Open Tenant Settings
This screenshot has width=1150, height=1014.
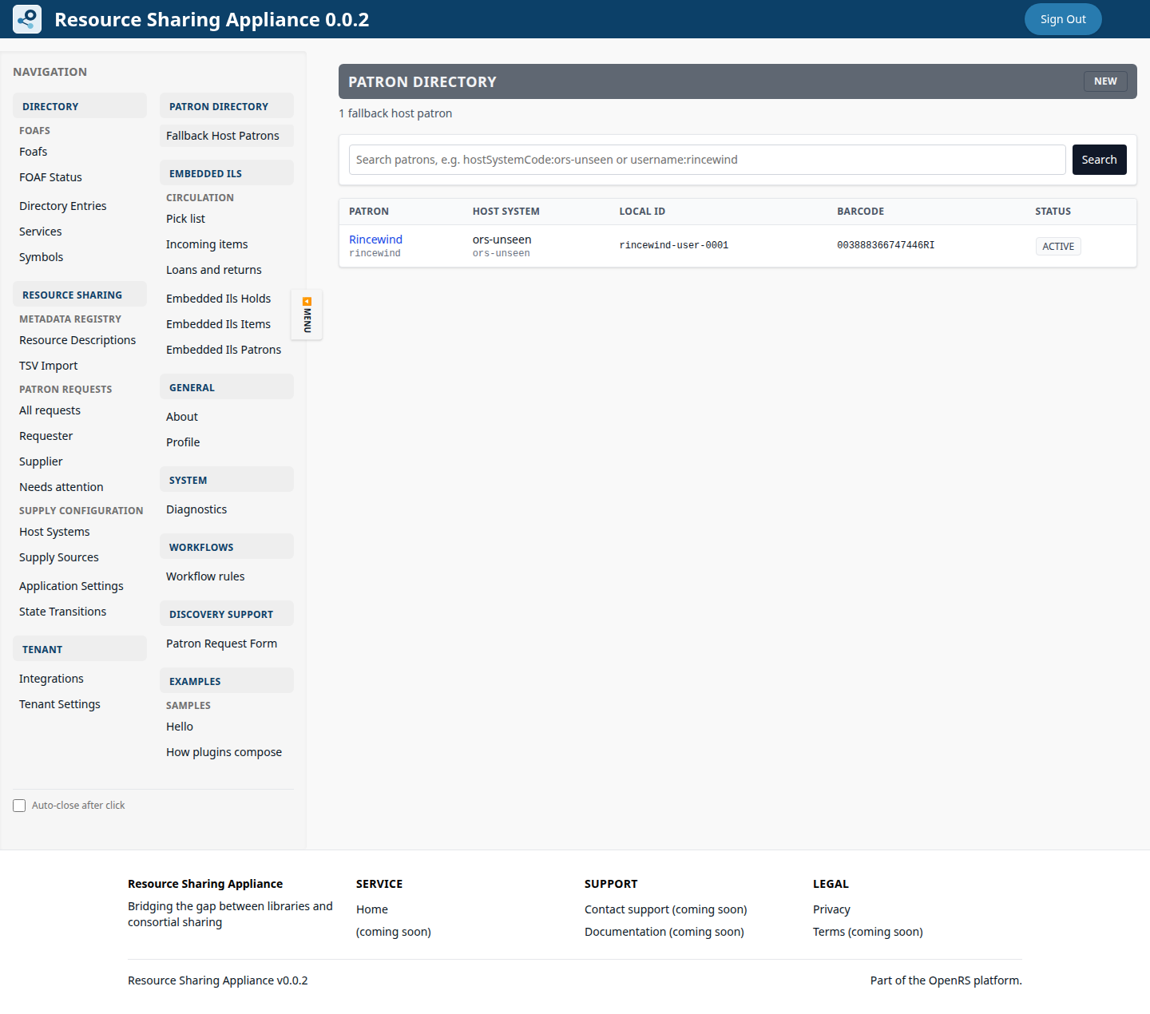coord(60,704)
